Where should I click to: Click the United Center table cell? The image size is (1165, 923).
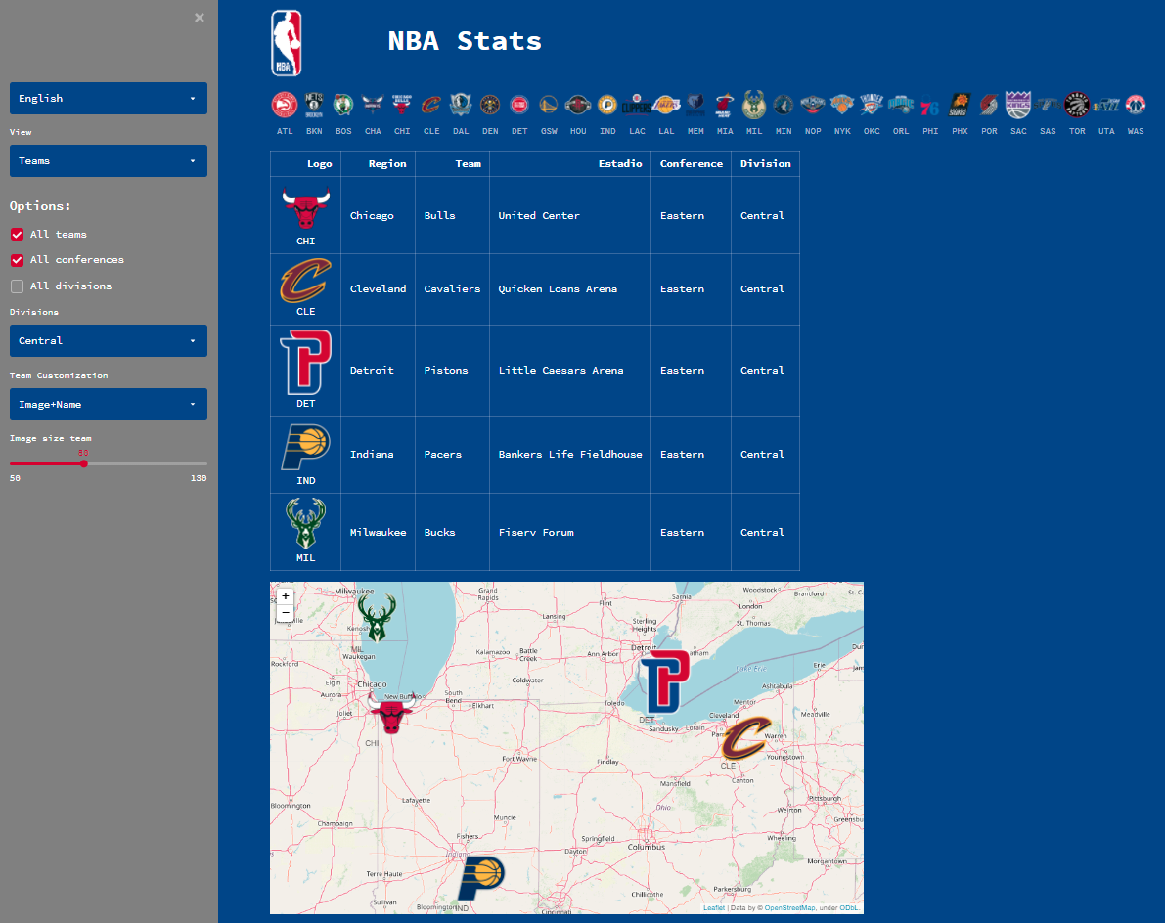coord(570,216)
